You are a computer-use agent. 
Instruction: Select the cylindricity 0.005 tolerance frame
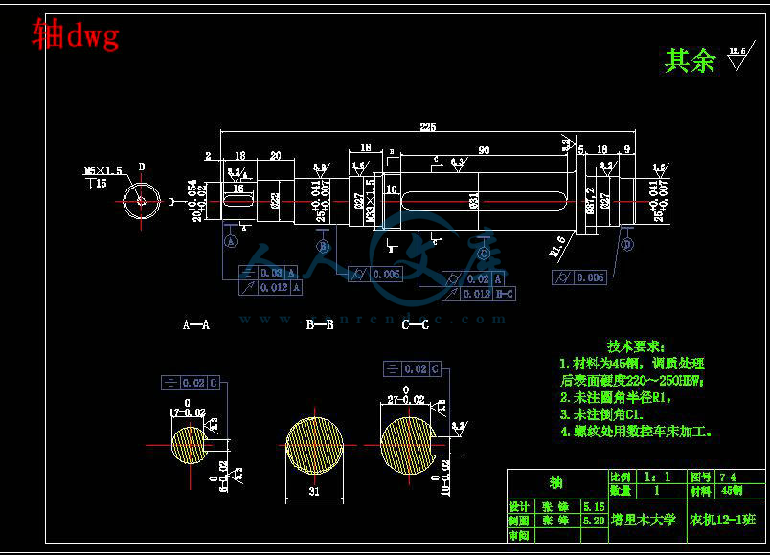(375, 274)
